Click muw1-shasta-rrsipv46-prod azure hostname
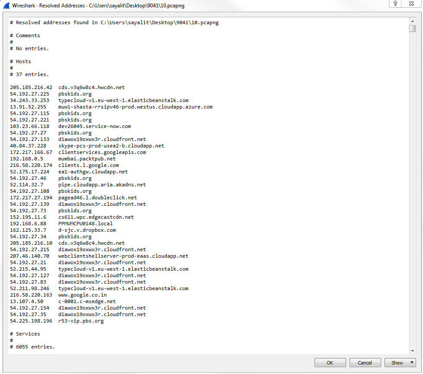This screenshot has width=423, height=374. pos(135,107)
